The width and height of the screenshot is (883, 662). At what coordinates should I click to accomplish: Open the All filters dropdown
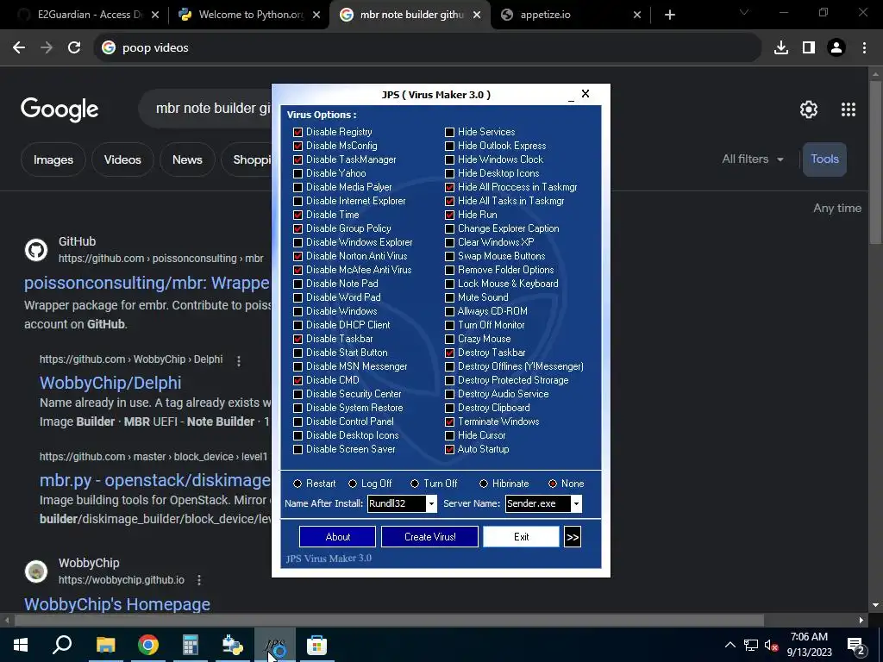(752, 159)
